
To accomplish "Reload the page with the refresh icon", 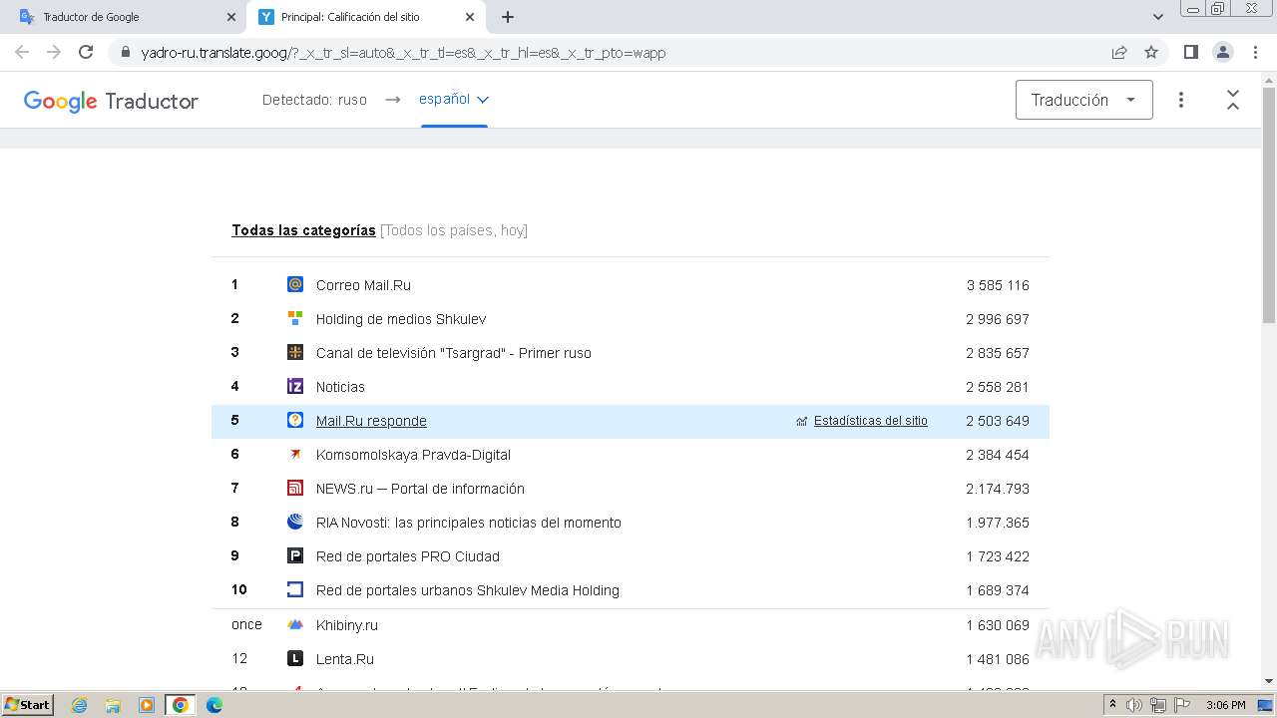I will click(86, 52).
